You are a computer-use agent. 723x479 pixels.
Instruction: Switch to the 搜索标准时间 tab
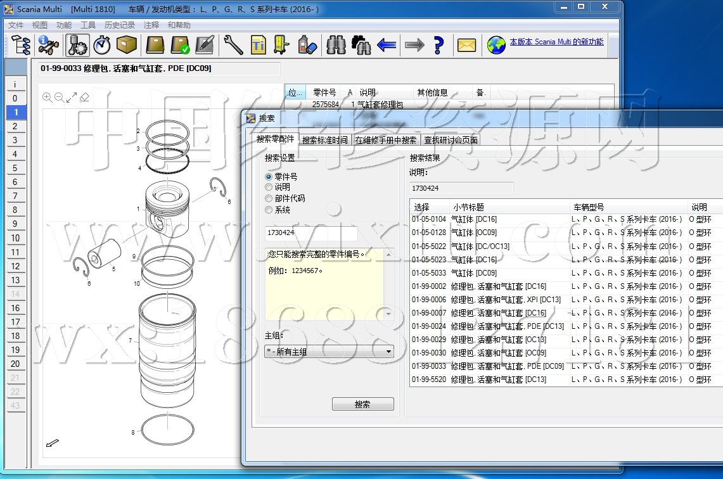point(324,140)
